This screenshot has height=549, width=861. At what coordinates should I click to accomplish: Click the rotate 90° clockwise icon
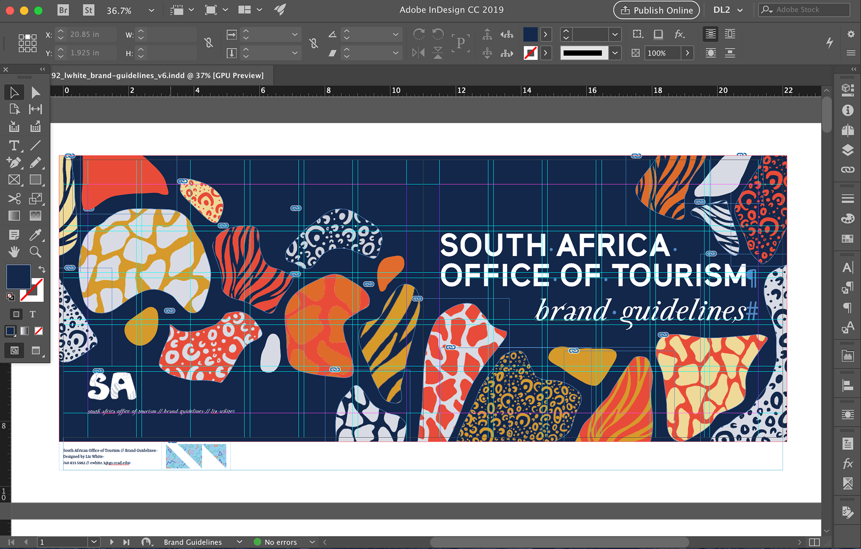coord(419,34)
